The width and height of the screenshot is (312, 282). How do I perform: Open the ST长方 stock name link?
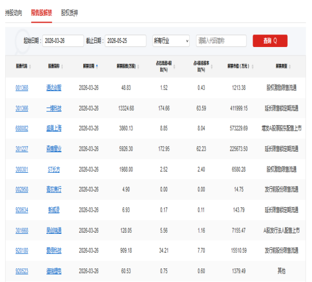(x=54, y=169)
